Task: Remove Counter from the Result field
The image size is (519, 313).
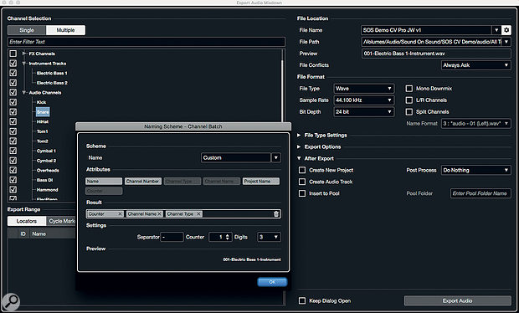Action: 121,214
